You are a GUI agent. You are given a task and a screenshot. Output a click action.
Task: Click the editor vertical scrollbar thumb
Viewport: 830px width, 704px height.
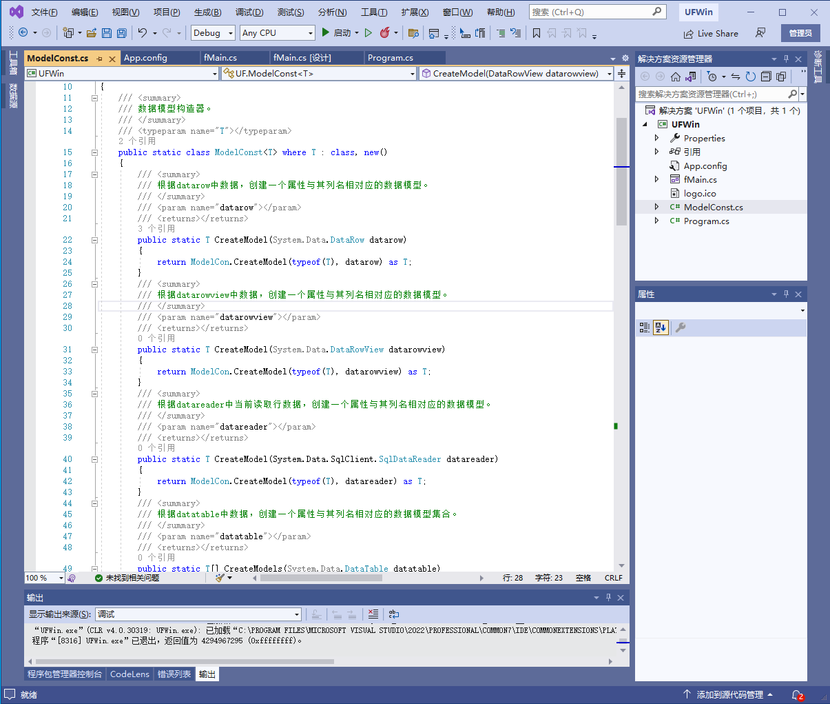(x=621, y=172)
